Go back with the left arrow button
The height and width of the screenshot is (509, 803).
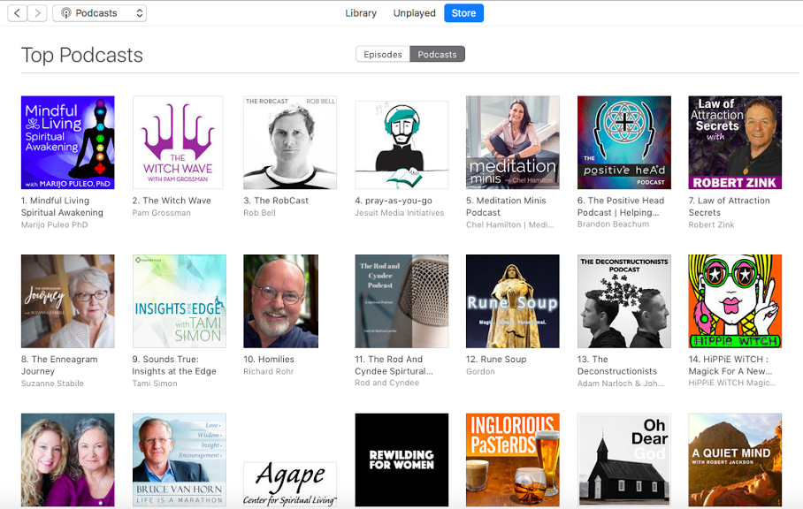pos(18,12)
